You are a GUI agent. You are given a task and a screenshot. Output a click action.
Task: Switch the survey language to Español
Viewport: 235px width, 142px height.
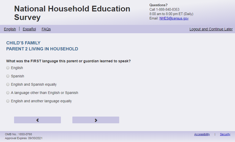click(x=29, y=29)
